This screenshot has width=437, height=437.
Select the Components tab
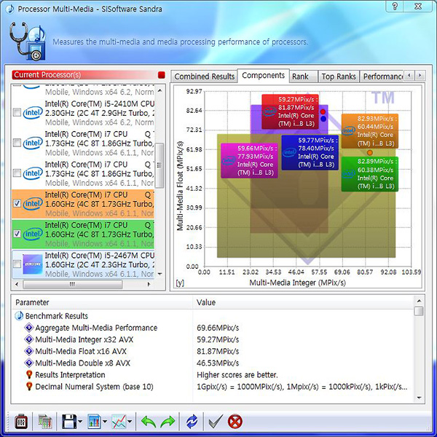pos(263,76)
